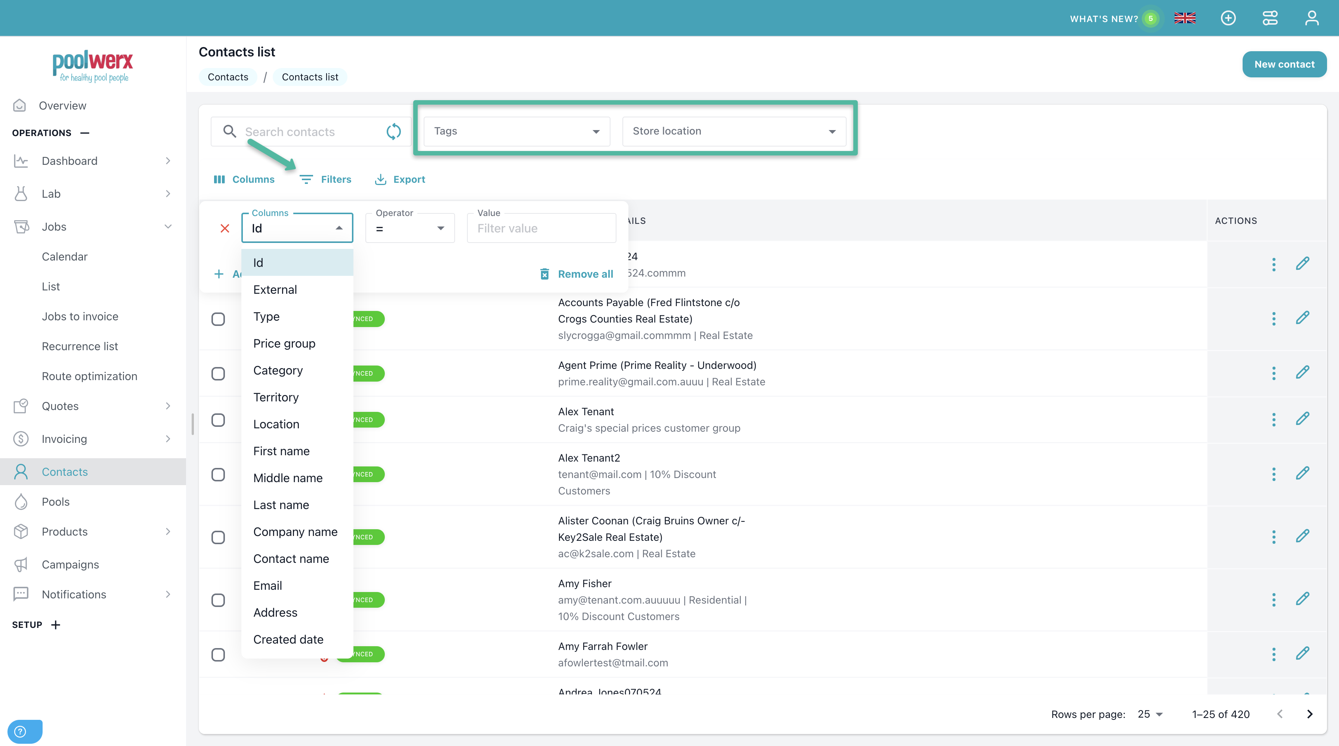Click the plus circle icon in header

pyautogui.click(x=1228, y=19)
